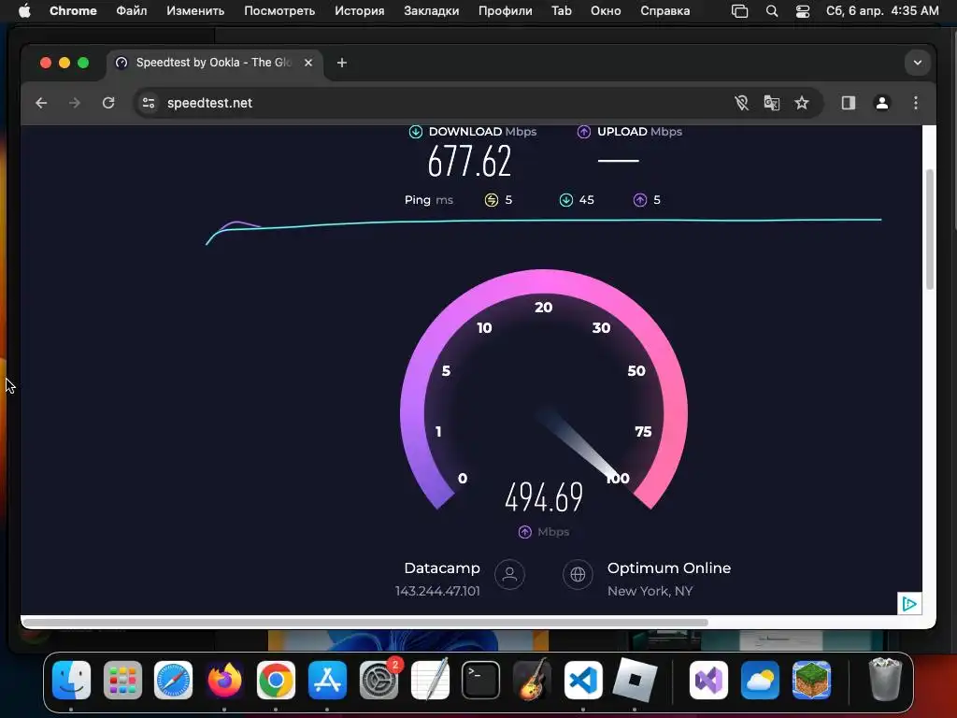
Task: Open the Профили menu
Action: (x=506, y=10)
